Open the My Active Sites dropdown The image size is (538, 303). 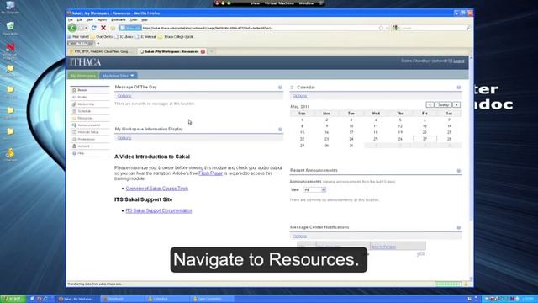coord(118,76)
